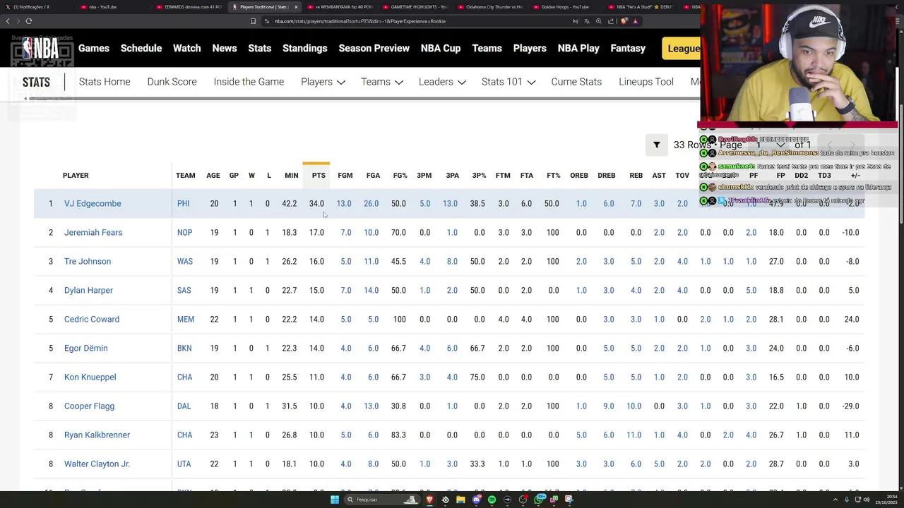The image size is (904, 508).
Task: Sort the table by the PTS column
Action: (319, 175)
